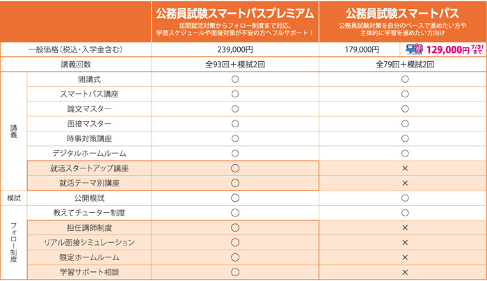Click the 時事対策講座 row label

pyautogui.click(x=90, y=138)
